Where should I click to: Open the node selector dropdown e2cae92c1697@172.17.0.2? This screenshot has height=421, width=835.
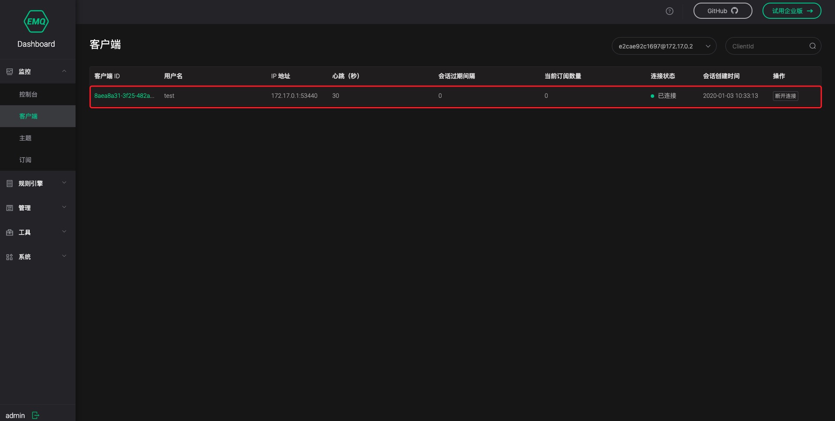coord(663,46)
